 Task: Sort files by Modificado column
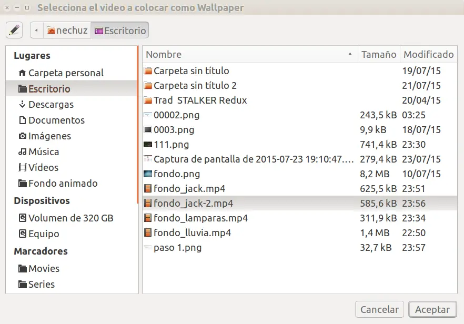[428, 54]
